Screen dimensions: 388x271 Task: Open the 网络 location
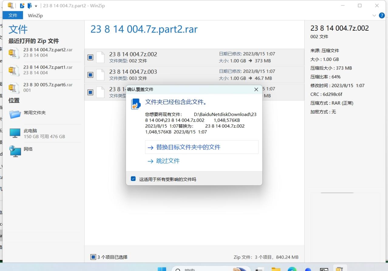point(28,149)
